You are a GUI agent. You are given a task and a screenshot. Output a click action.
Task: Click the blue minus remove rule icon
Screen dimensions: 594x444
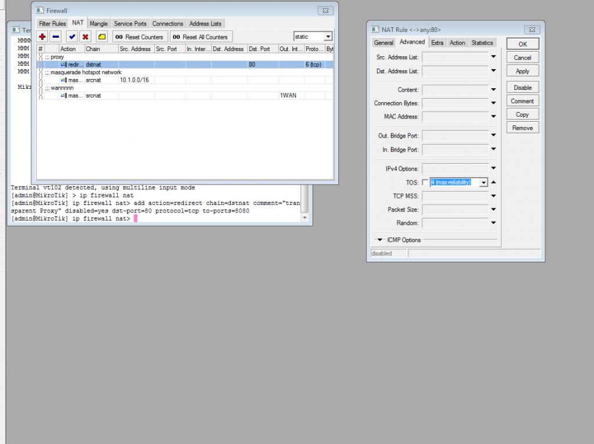tap(56, 37)
